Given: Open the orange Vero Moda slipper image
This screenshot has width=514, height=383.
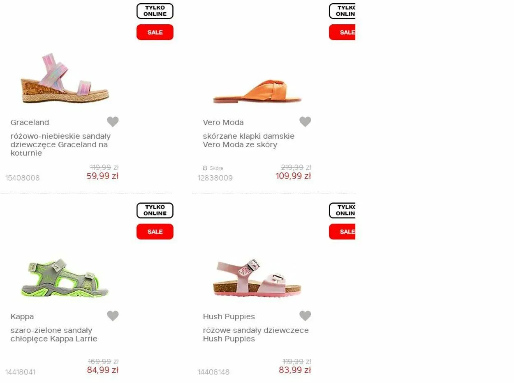Looking at the screenshot, I should coord(257,91).
